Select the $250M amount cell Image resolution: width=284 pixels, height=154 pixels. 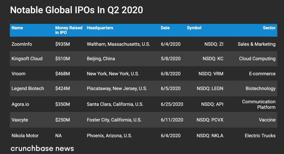coord(62,120)
